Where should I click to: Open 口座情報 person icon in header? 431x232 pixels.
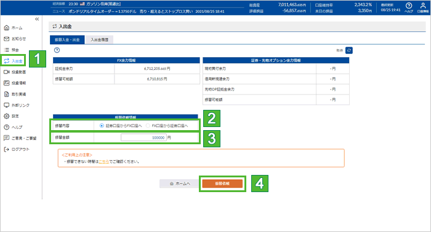(x=423, y=7)
